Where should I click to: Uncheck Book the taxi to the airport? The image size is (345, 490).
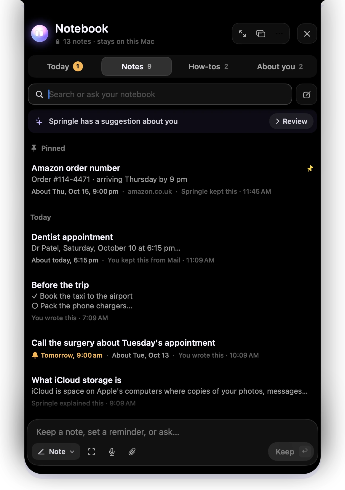coord(35,296)
